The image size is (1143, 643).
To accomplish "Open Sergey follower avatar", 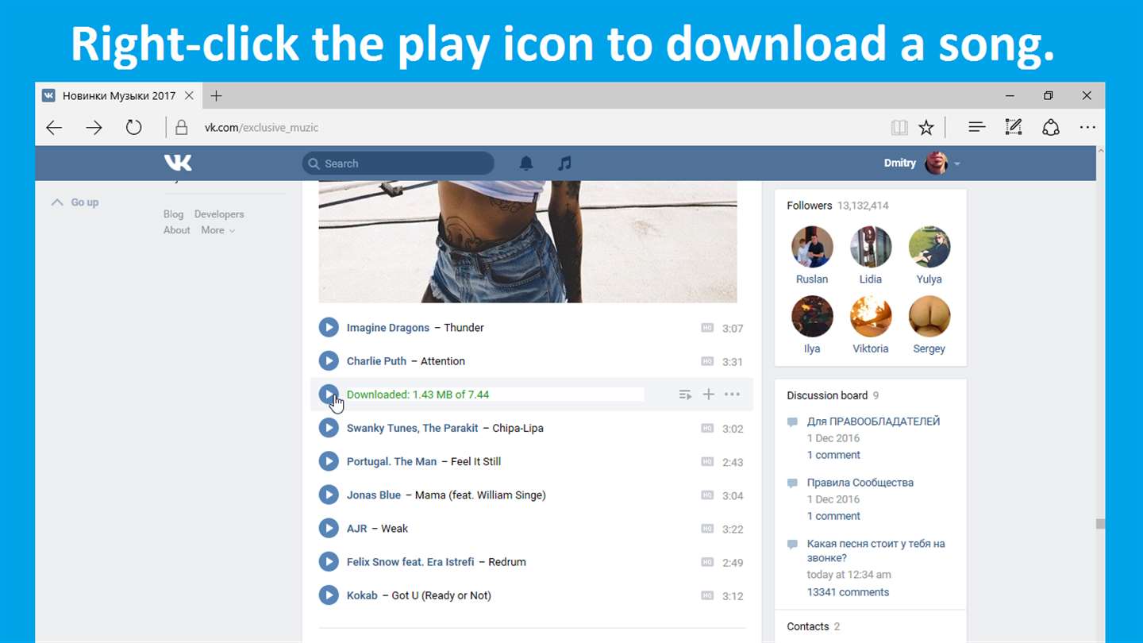I will click(929, 316).
